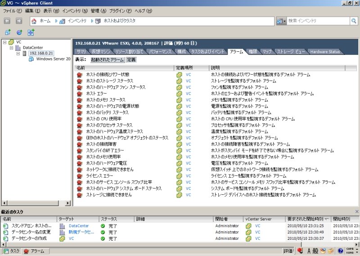360x256 pixels.
Task: Sort alarms by 定義場所 column header
Action: pos(192,68)
